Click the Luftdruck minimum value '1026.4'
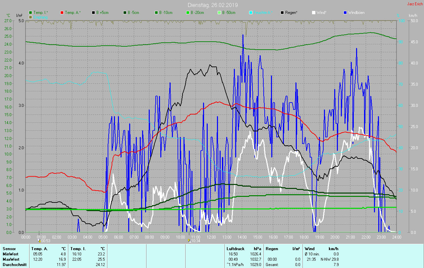The width and height of the screenshot is (424, 268). click(255, 254)
